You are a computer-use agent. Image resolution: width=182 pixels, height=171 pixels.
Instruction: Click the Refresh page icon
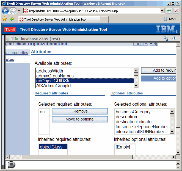169,11
